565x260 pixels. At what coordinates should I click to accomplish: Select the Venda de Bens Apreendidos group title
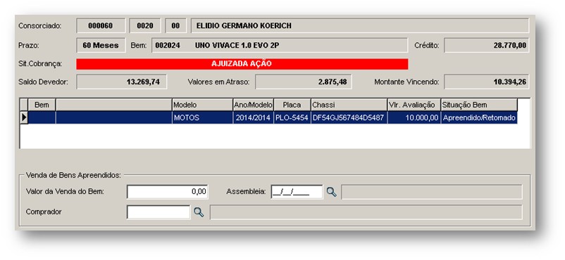[x=73, y=175]
